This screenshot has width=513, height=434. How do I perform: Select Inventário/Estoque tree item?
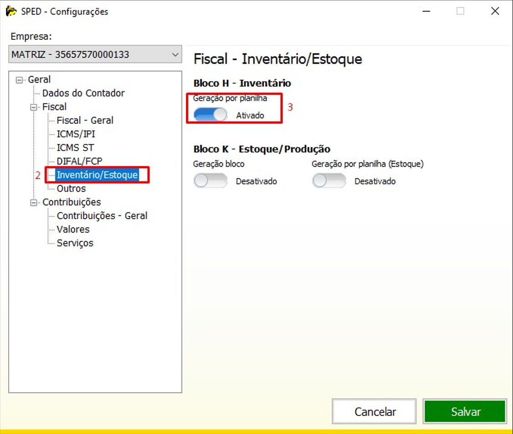tap(97, 175)
